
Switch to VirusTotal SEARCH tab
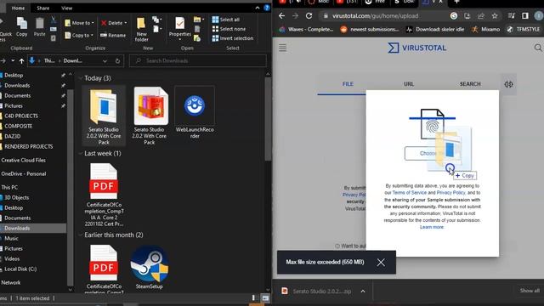[x=470, y=84]
